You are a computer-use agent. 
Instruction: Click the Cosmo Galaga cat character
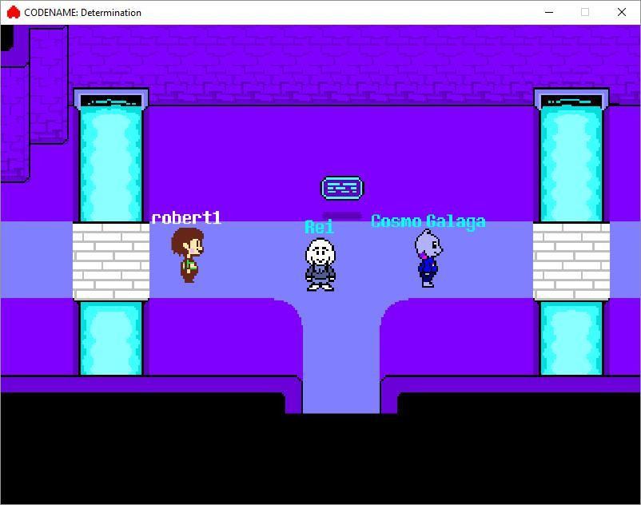click(428, 258)
